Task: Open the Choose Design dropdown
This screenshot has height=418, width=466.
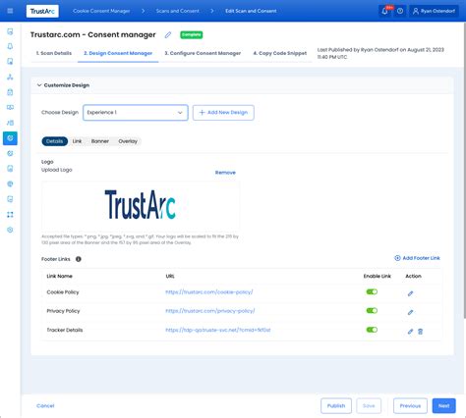Action: pyautogui.click(x=136, y=113)
